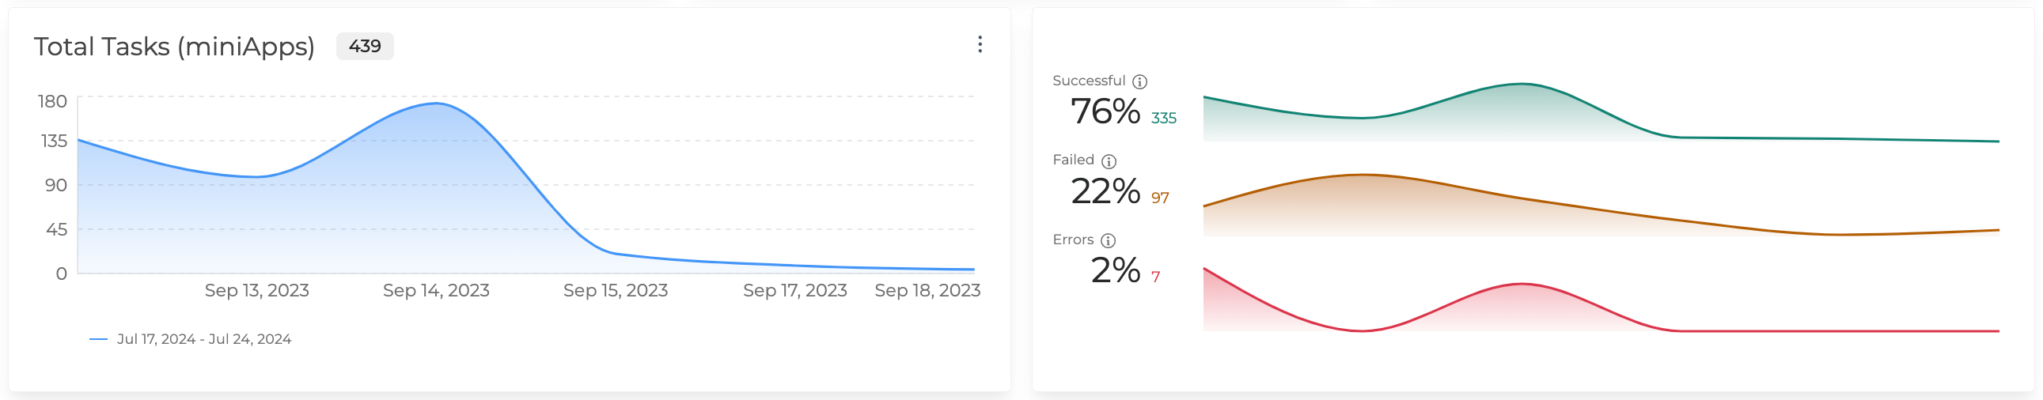Click the Sep 18, 2023 axis label
Viewport: 2043px width, 400px height.
click(x=927, y=291)
